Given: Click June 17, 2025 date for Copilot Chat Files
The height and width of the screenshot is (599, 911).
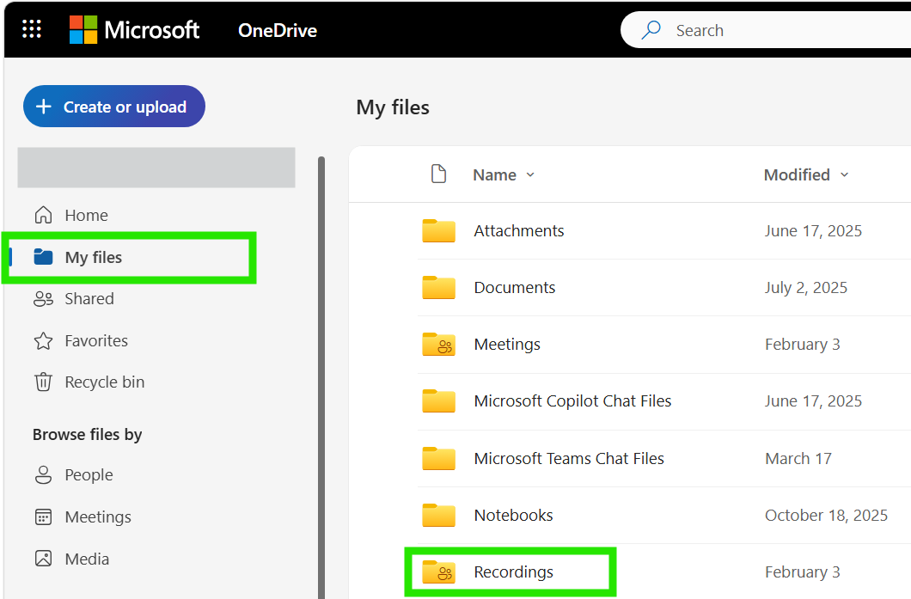Looking at the screenshot, I should coord(813,400).
